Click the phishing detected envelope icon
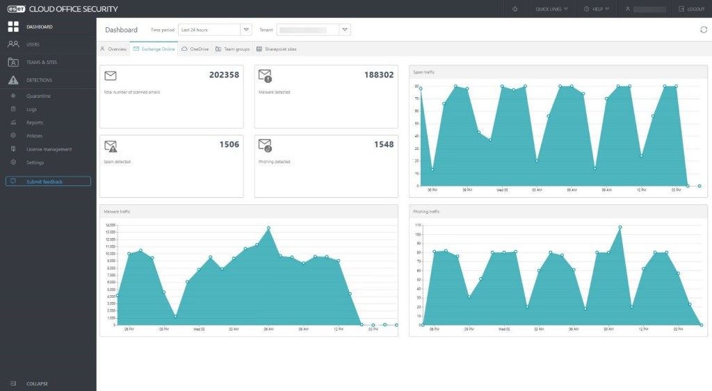 (x=265, y=145)
